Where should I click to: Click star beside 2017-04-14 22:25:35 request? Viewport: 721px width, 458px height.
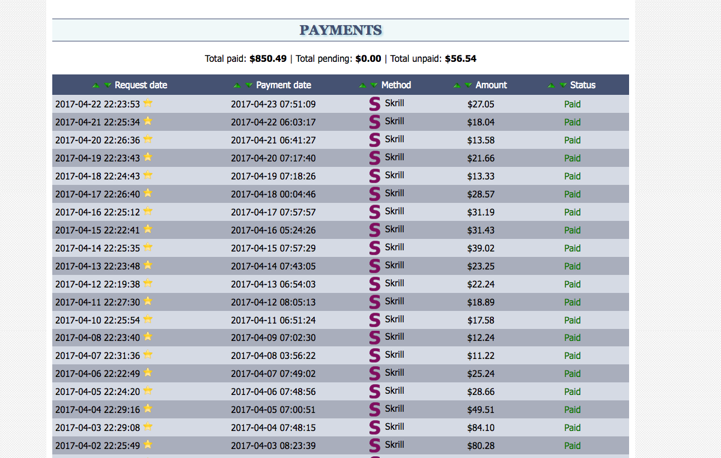pos(148,247)
